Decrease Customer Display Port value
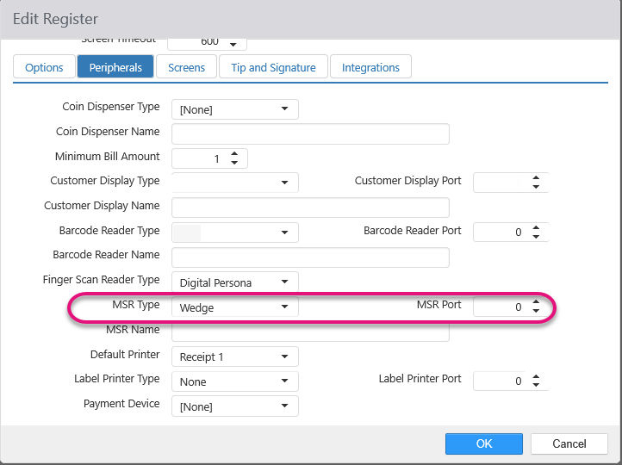This screenshot has width=622, height=465. [536, 187]
